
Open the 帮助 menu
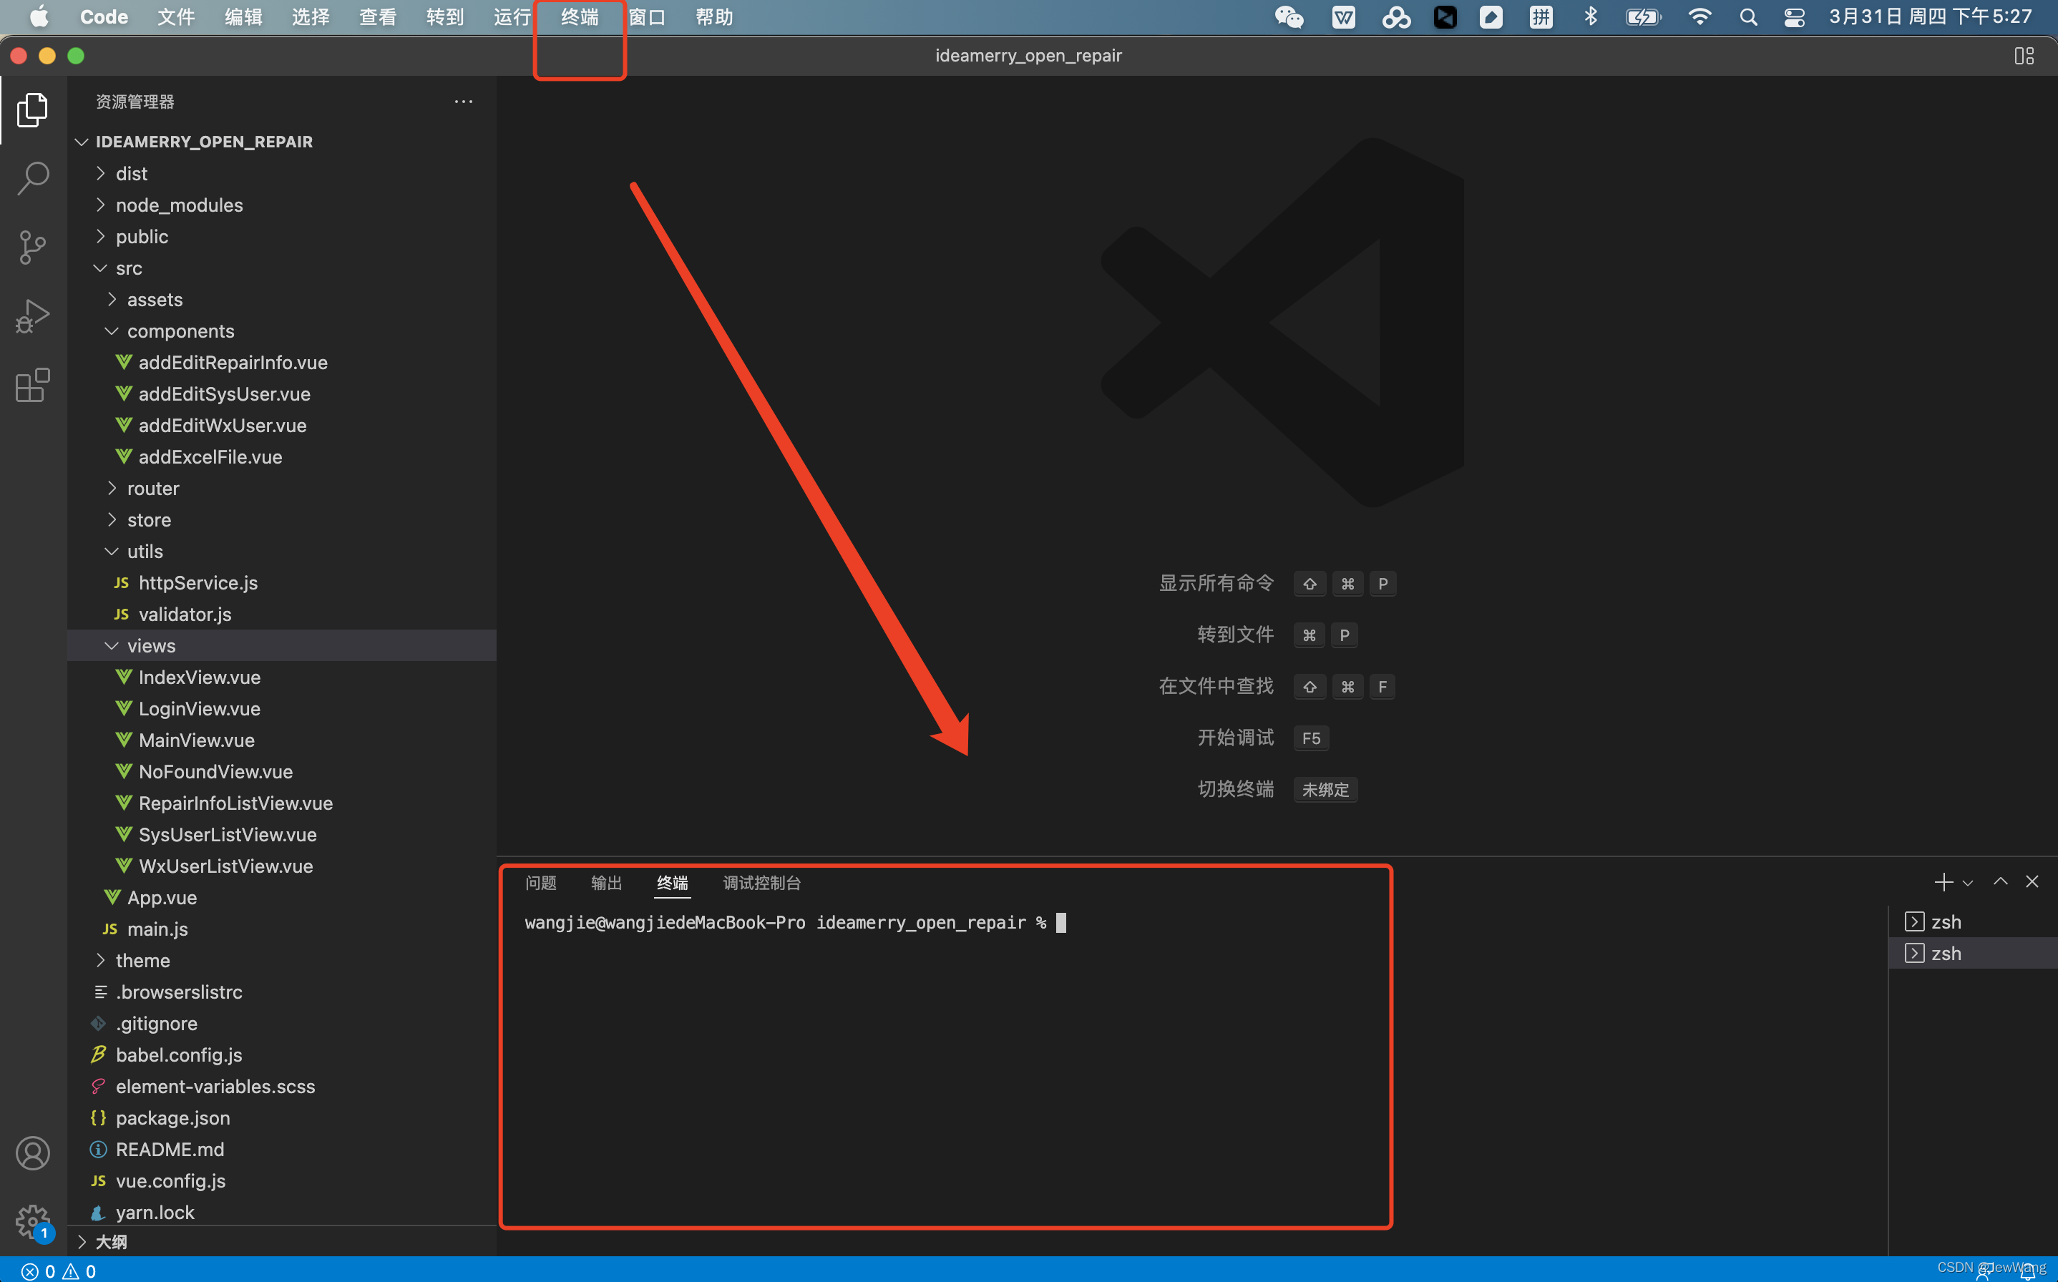[714, 17]
